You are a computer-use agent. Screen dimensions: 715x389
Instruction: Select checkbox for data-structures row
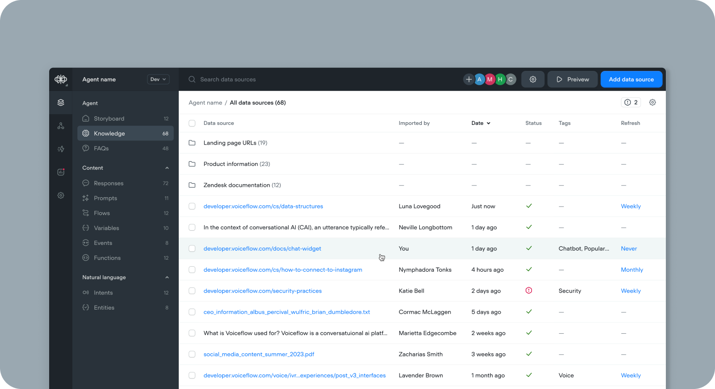[192, 206]
